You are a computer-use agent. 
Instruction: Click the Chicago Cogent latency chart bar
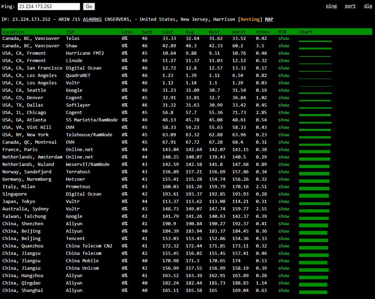[x=315, y=115]
